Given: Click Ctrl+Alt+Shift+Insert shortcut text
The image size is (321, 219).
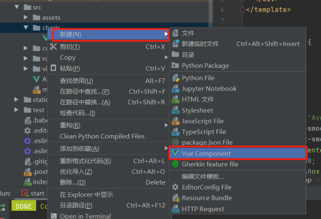Looking at the screenshot, I should [268, 44].
